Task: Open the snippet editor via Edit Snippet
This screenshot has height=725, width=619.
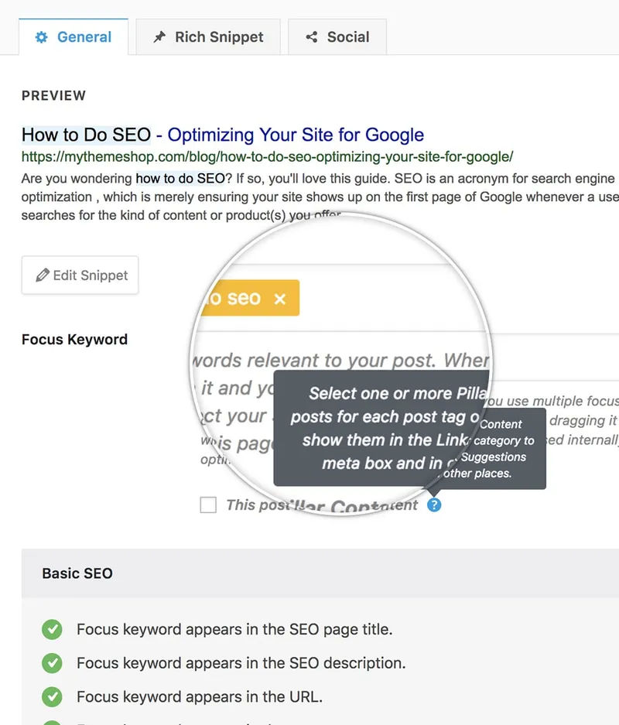Action: click(80, 275)
